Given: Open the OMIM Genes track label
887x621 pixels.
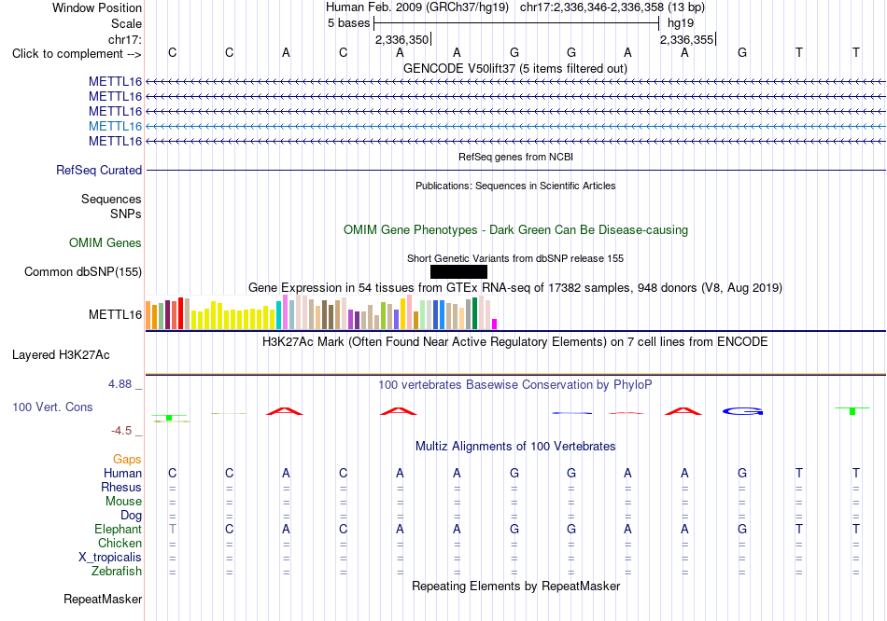Looking at the screenshot, I should pyautogui.click(x=106, y=243).
